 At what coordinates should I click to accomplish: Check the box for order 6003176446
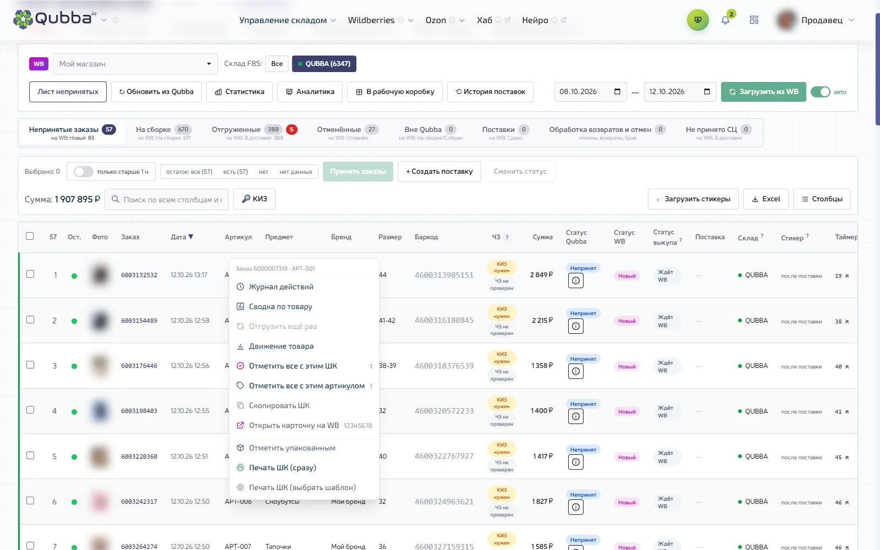(30, 365)
